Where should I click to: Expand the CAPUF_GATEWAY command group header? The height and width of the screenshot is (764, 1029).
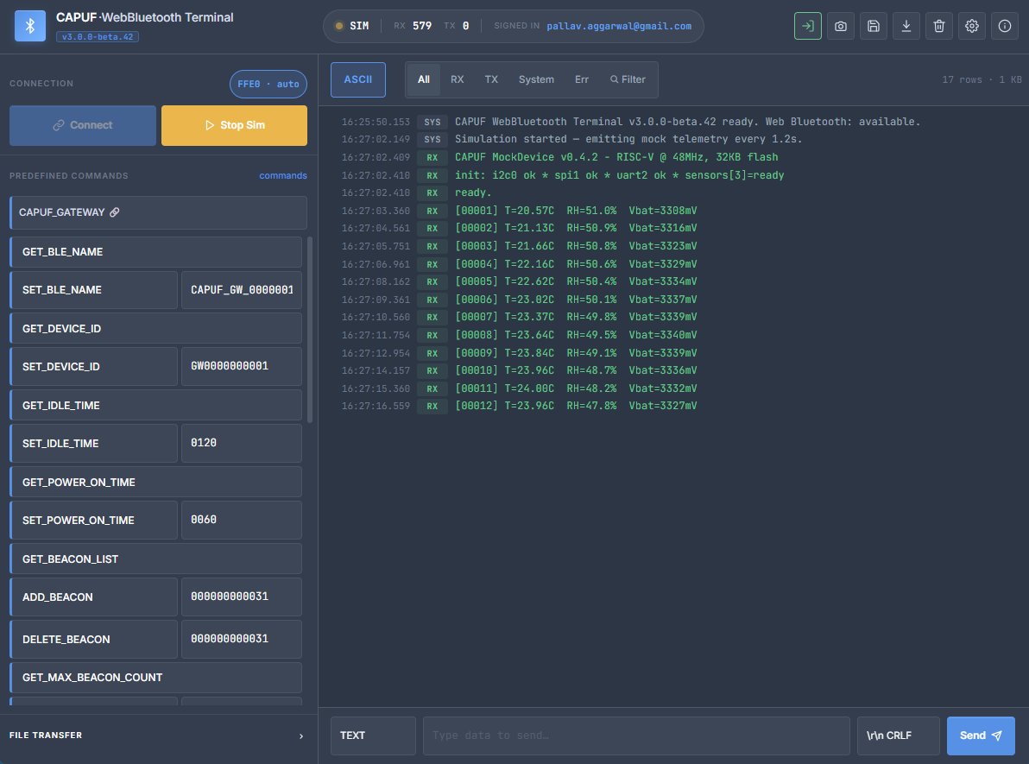(x=158, y=212)
